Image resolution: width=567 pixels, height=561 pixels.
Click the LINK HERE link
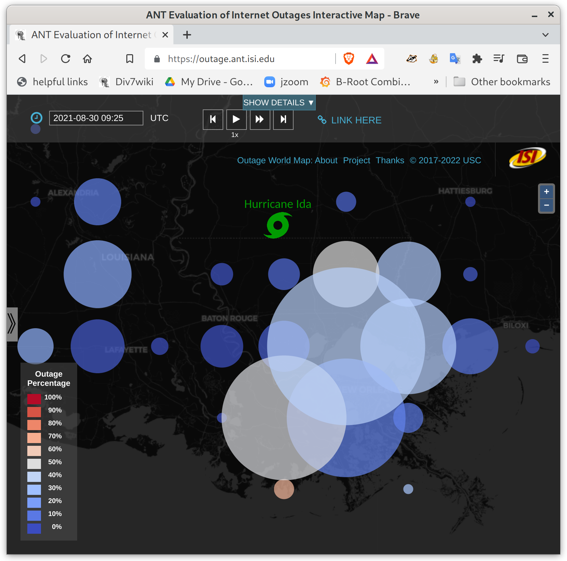point(350,120)
